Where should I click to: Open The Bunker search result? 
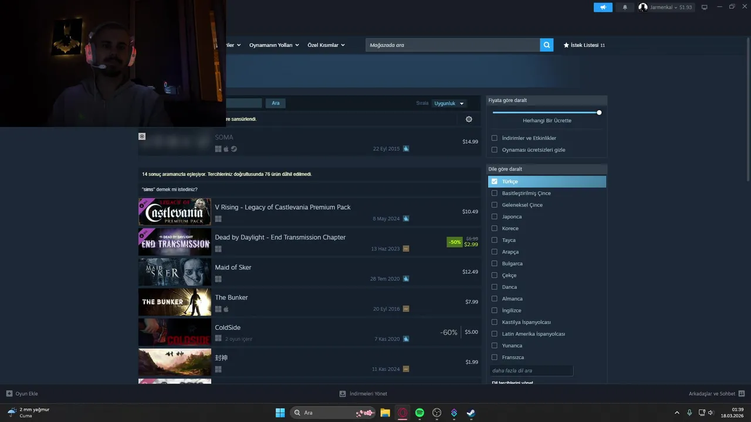(309, 302)
